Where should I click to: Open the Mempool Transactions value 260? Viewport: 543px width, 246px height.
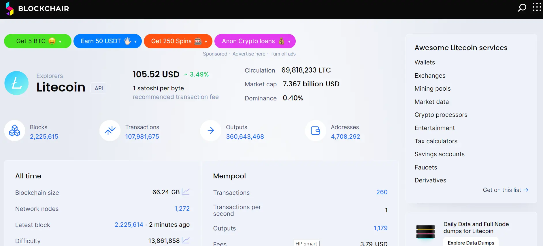382,192
